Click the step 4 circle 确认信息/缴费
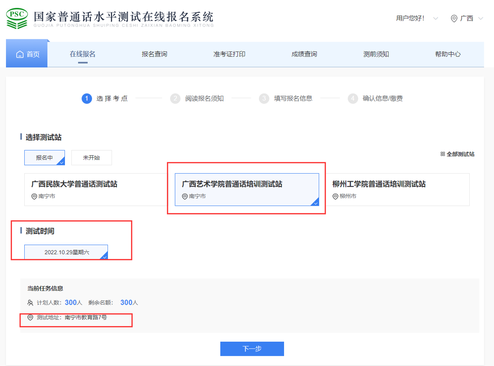Viewport: 494px width, 366px height. tap(353, 98)
